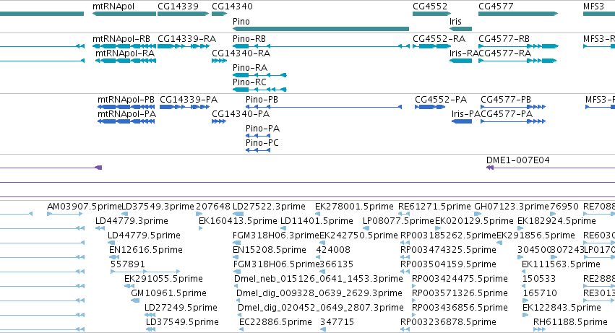Click the CG4552-PA protein label
The image size is (615, 333).
441,100
